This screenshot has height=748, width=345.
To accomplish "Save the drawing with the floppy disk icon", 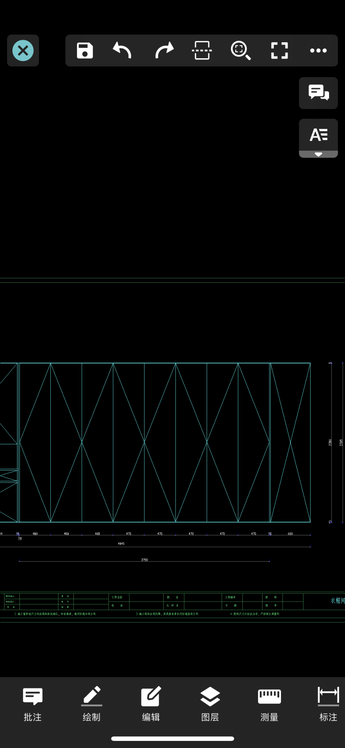I will click(85, 50).
